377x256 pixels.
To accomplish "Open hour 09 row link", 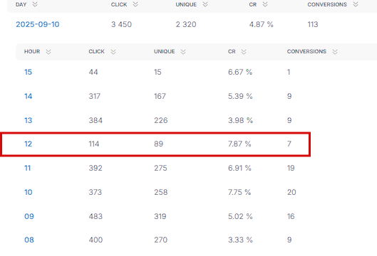I will pos(29,216).
